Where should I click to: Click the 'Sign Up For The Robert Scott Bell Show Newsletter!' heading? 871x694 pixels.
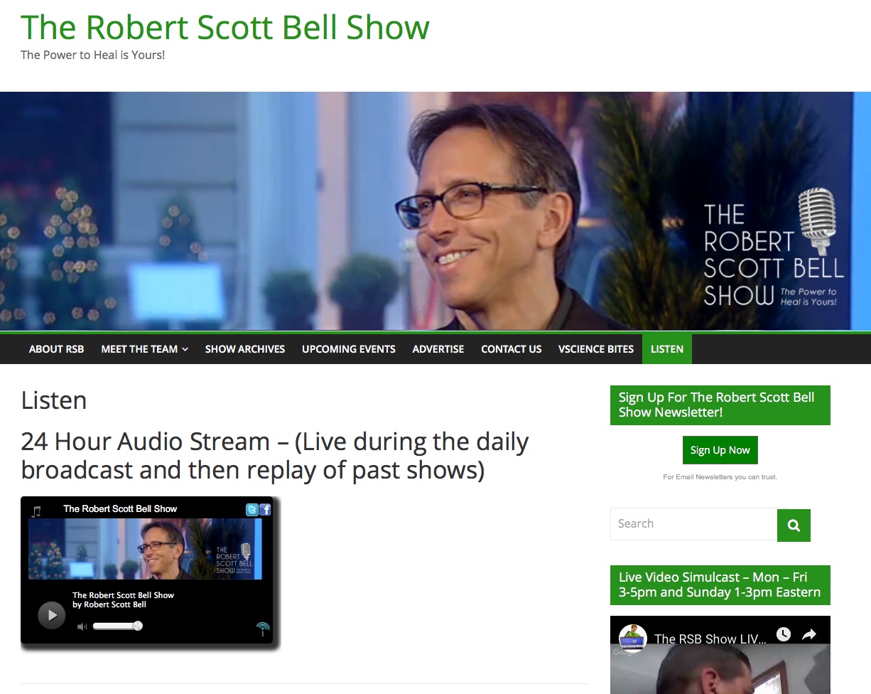click(x=720, y=405)
